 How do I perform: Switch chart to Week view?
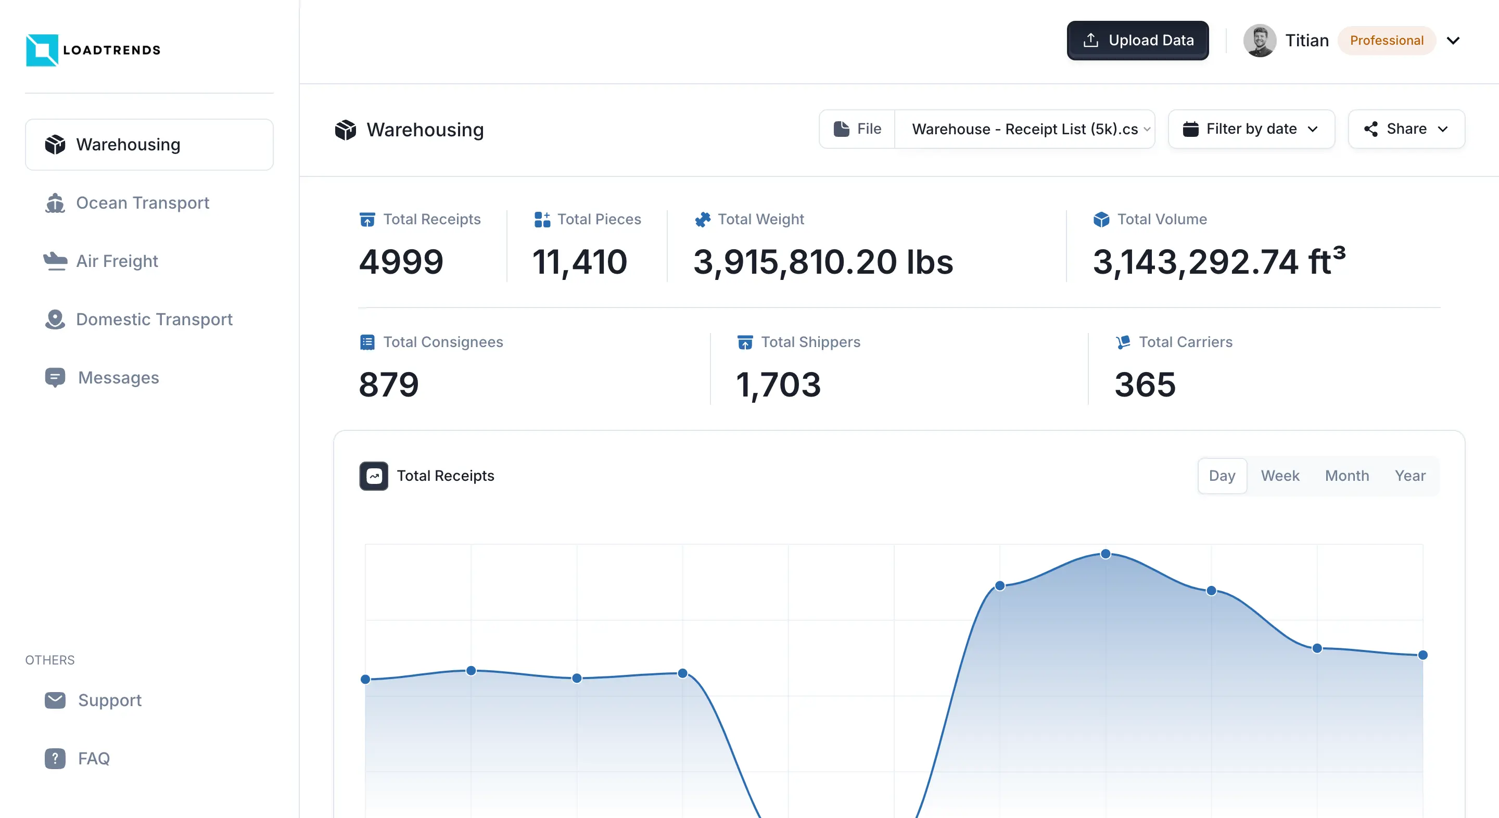[1280, 476]
